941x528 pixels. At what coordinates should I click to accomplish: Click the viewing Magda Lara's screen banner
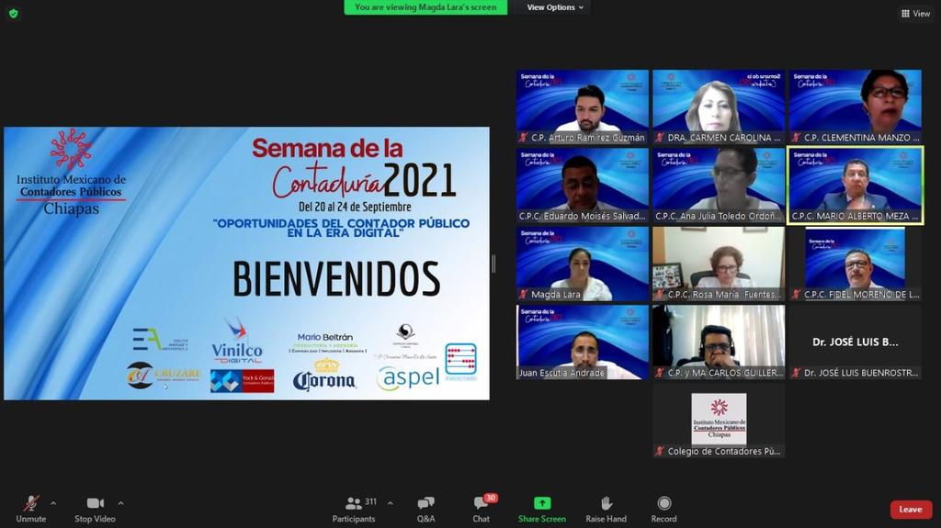pos(425,7)
